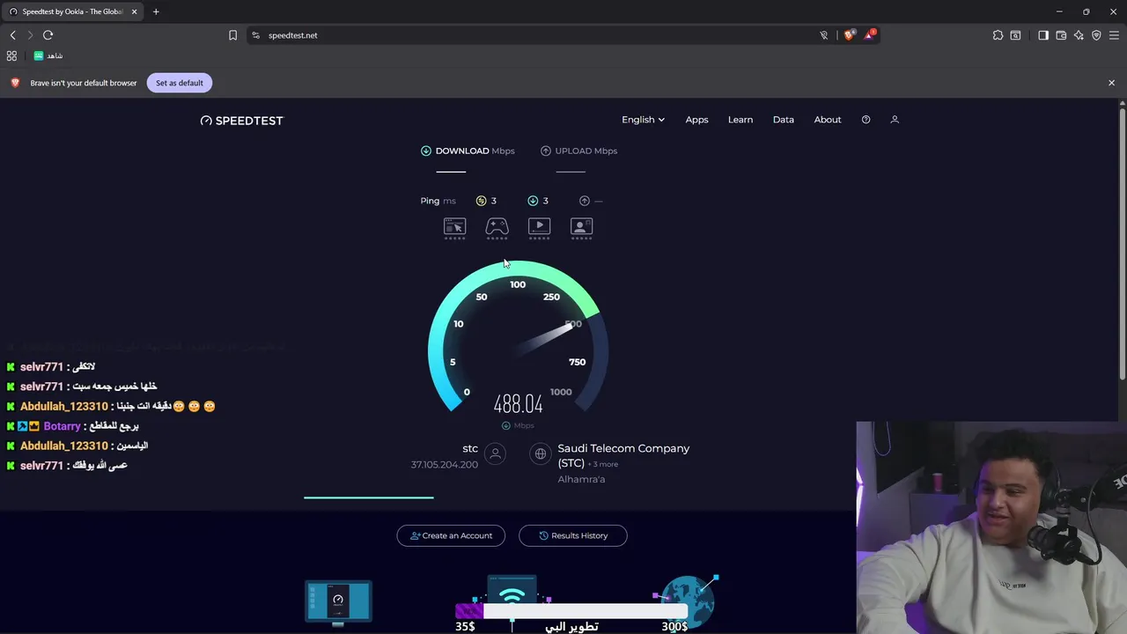Dismiss the default browser notification bar

1111,83
